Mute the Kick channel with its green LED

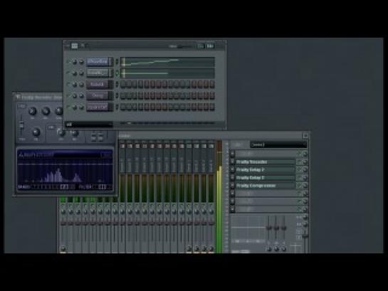point(68,84)
